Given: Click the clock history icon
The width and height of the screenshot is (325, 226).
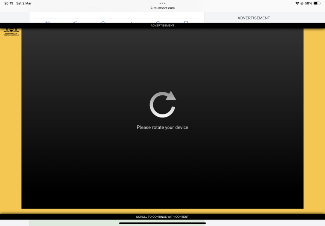Looking at the screenshot, I should point(158,23).
